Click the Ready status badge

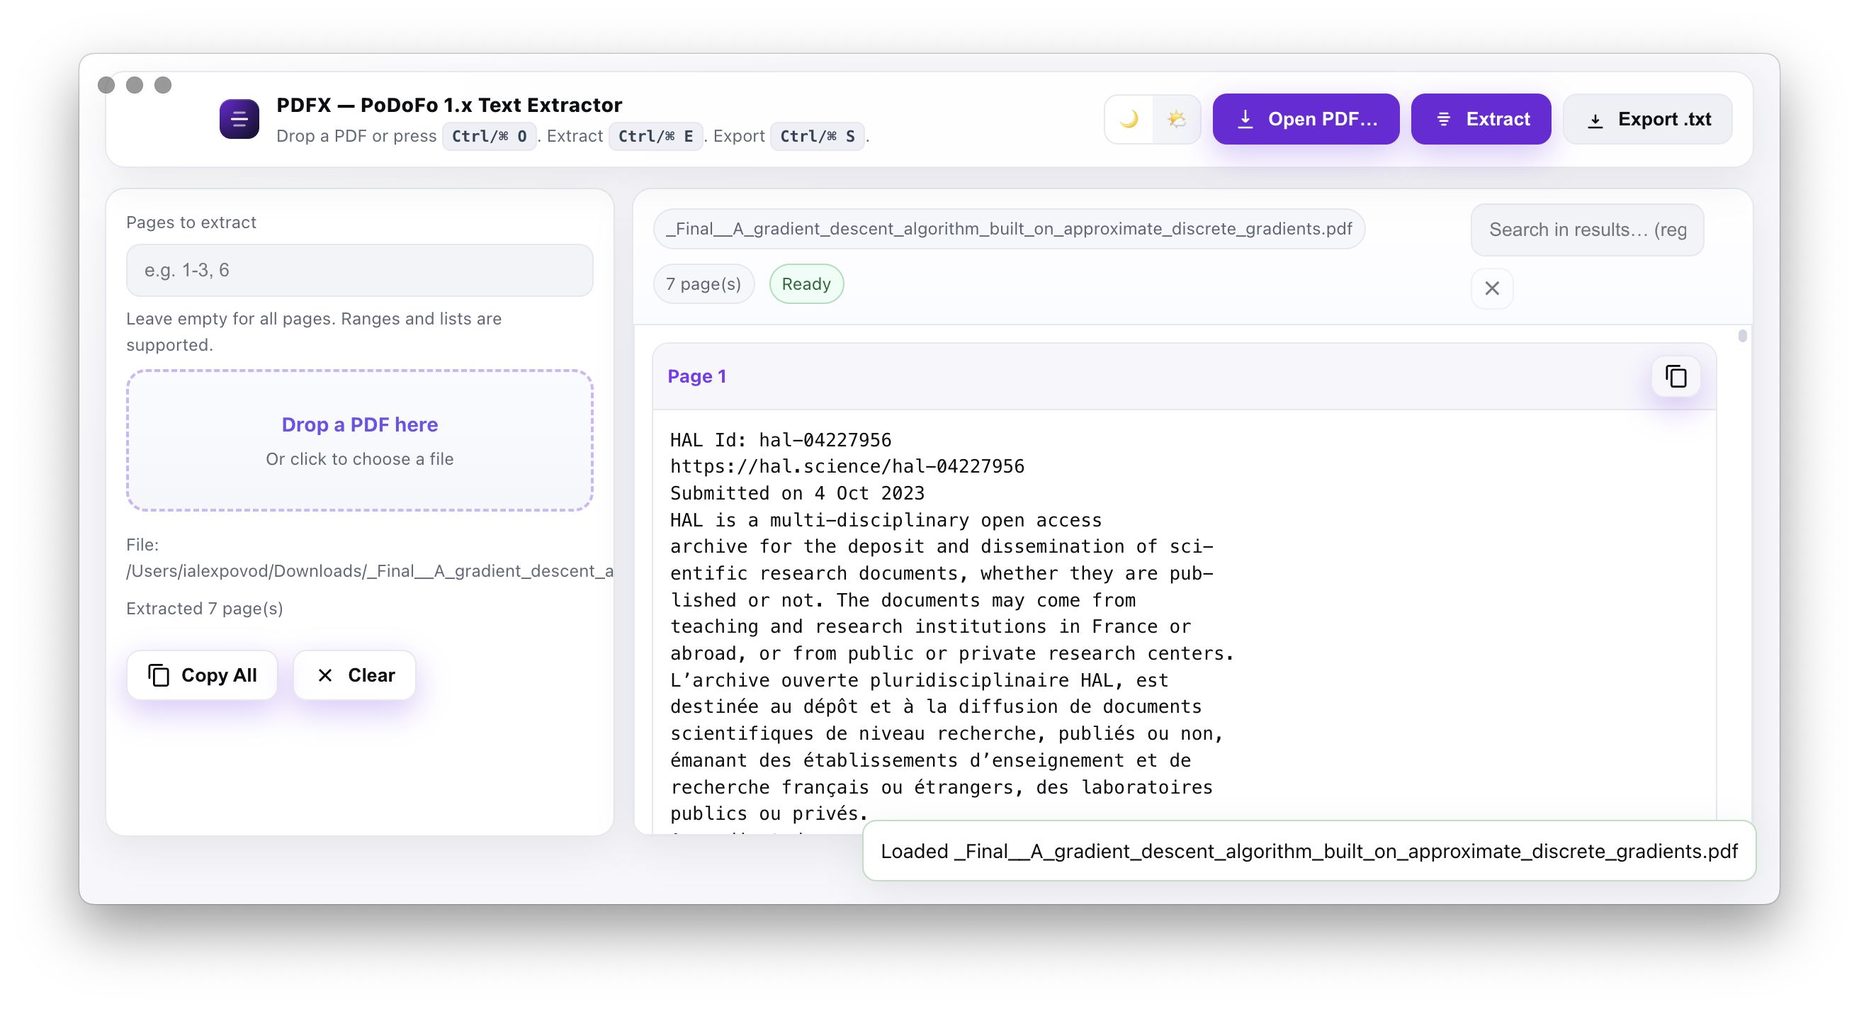(x=806, y=283)
